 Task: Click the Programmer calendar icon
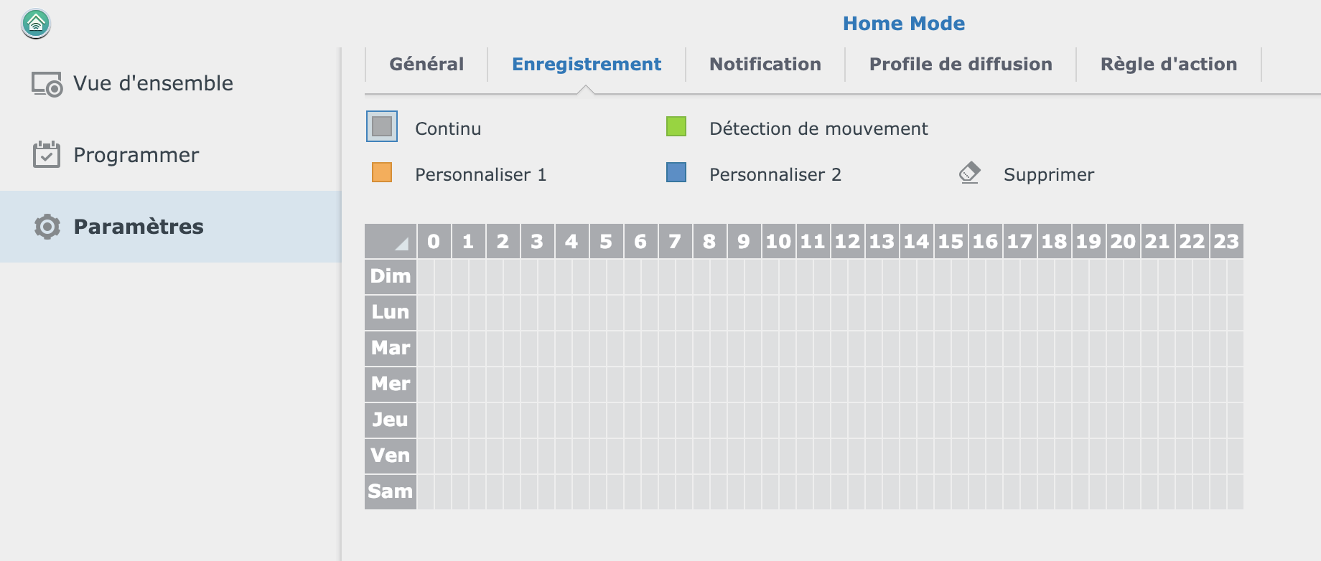(x=47, y=155)
